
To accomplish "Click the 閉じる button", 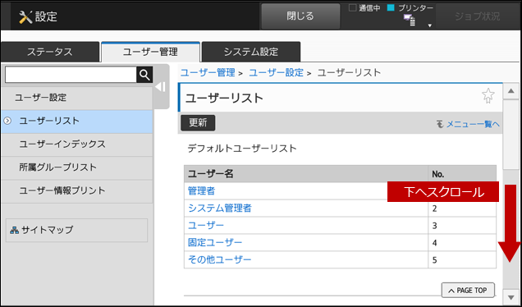I will point(300,16).
